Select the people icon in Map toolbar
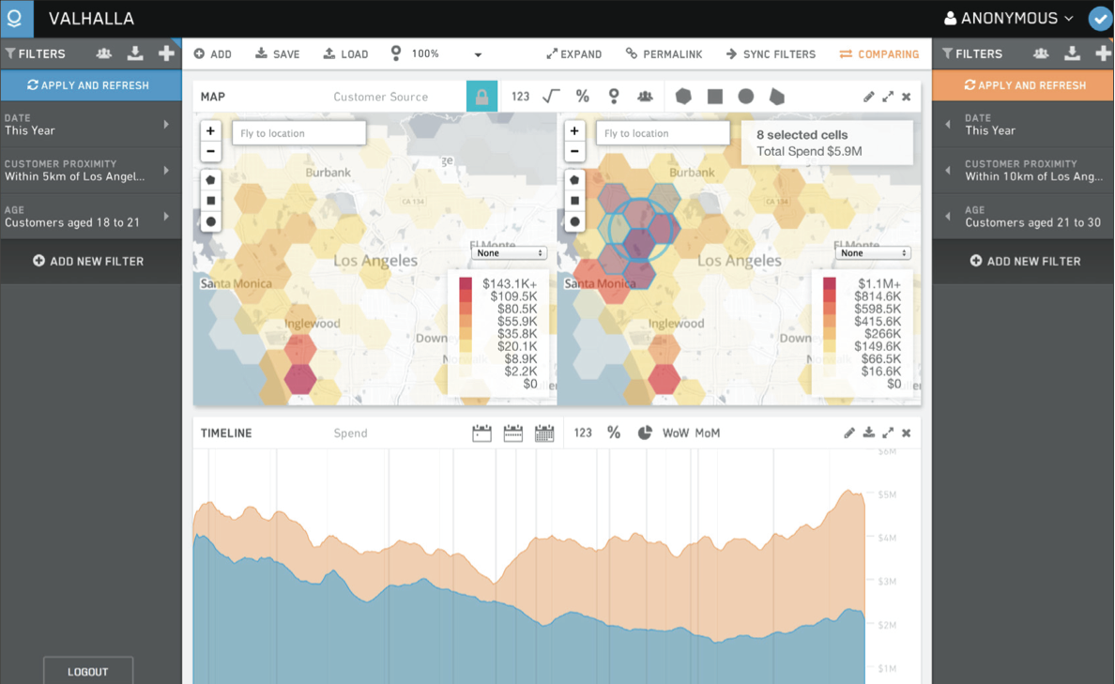The image size is (1115, 684). 645,96
